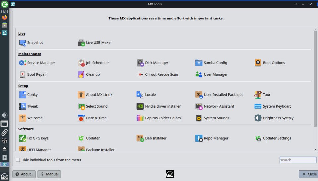Open Samba Config
Screen dimensions: 318x181
pyautogui.click(x=211, y=63)
